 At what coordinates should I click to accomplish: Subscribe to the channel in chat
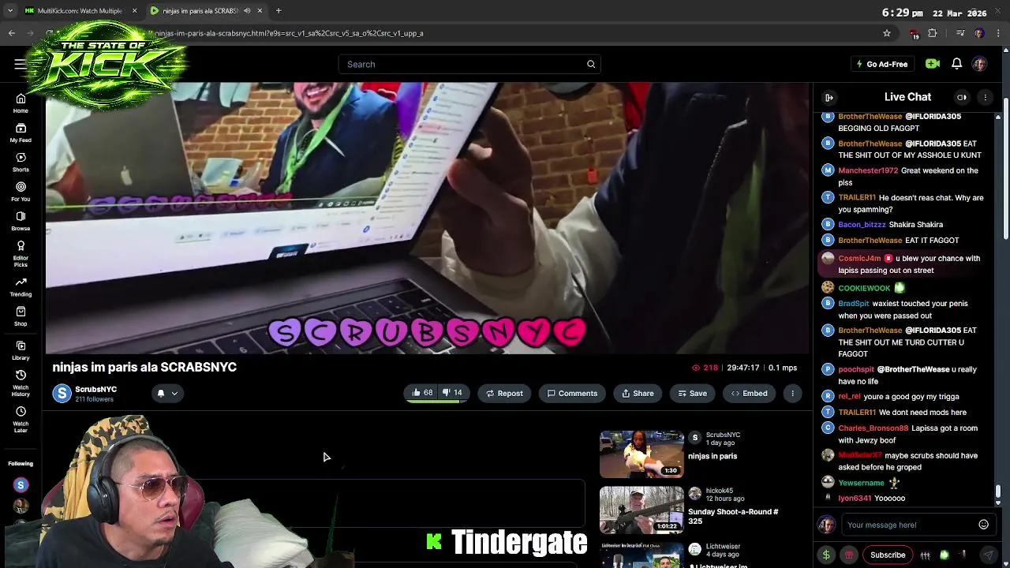pos(888,555)
